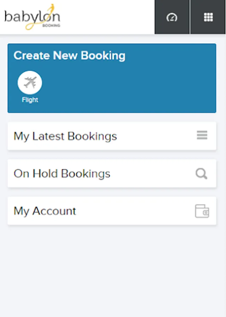Click hamburger icon beside My Latest Bookings
Screen dimensions: 226x317
[x=202, y=135]
